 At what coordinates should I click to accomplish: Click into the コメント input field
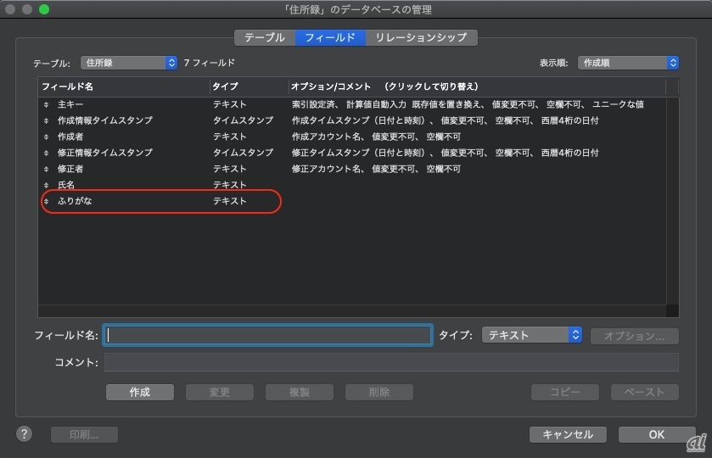pos(391,362)
